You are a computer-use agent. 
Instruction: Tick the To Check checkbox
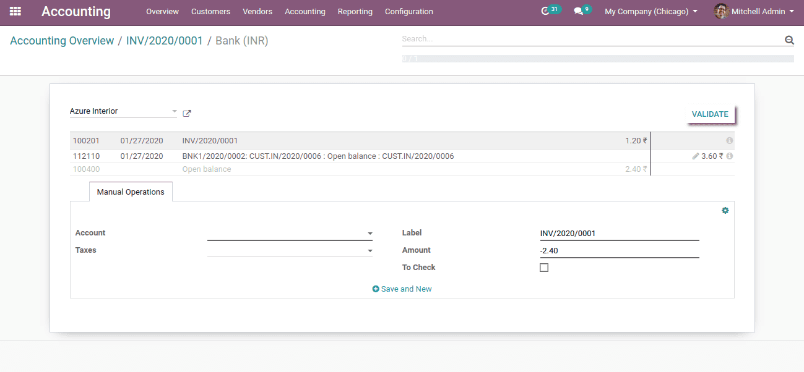coord(544,268)
